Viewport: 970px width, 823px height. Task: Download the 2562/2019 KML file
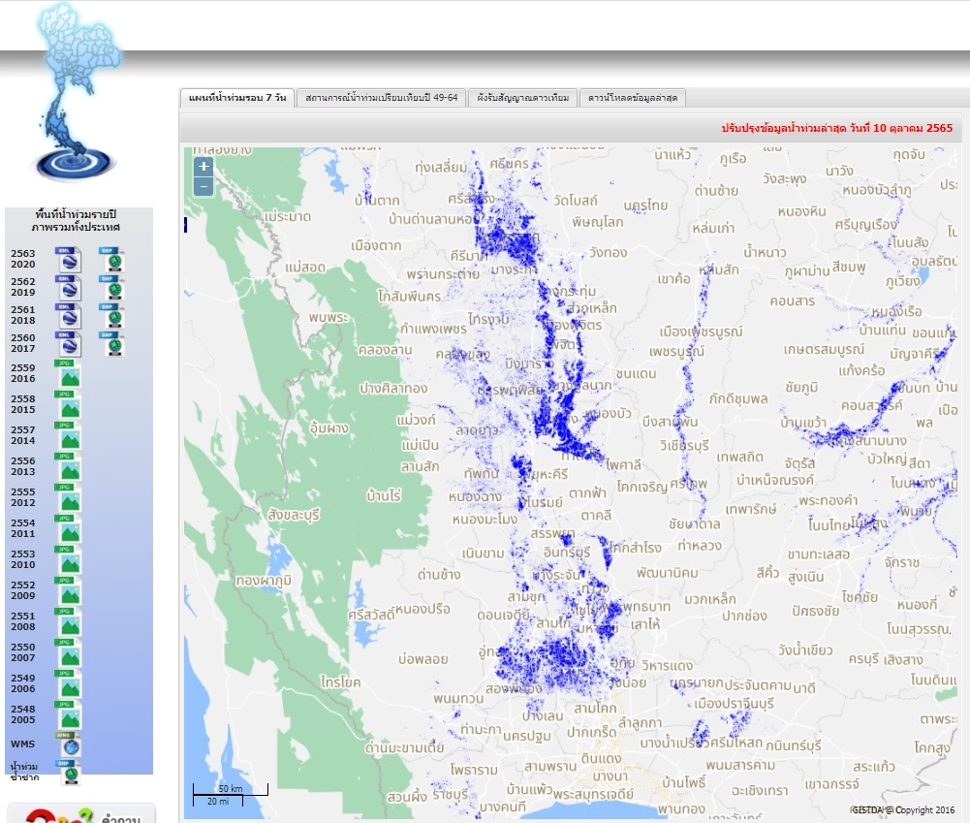68,287
